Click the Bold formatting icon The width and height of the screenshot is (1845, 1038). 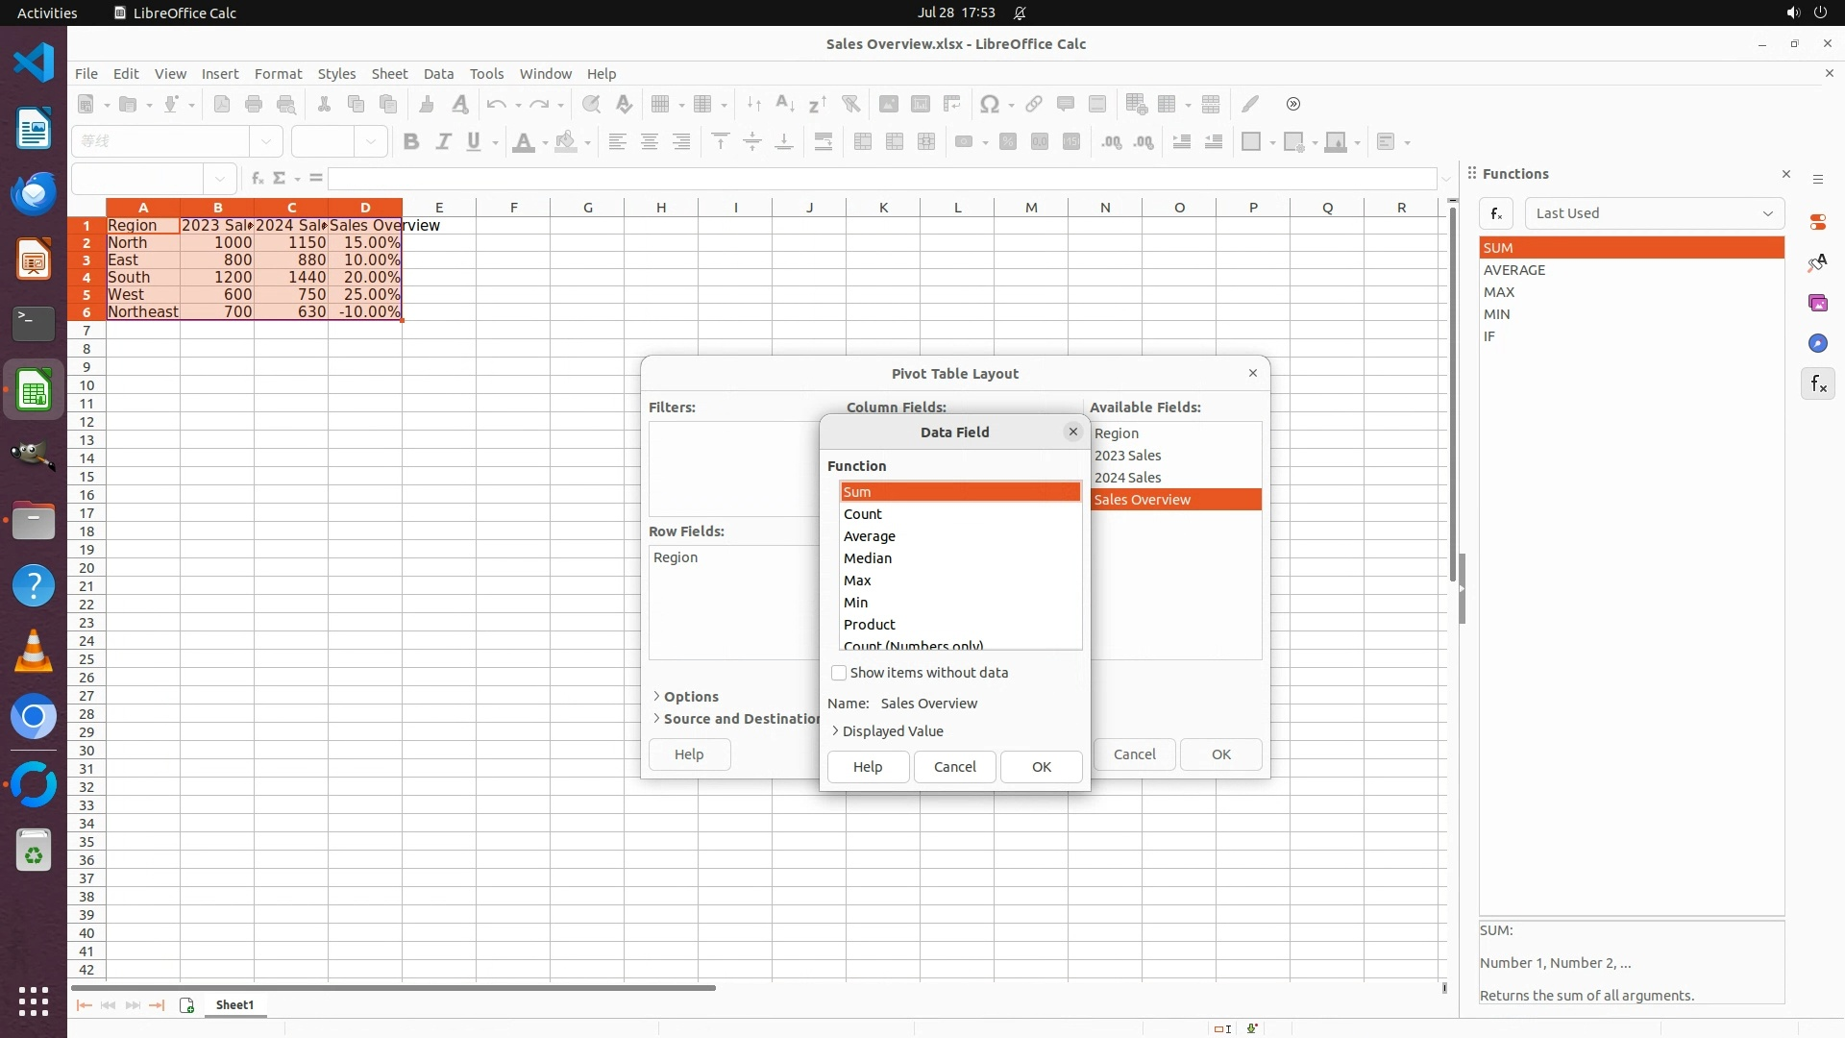coord(411,142)
